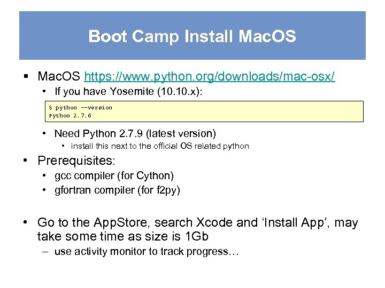Click the bullet next to gcc compiler
This screenshot has height=288, width=385.
(45, 176)
